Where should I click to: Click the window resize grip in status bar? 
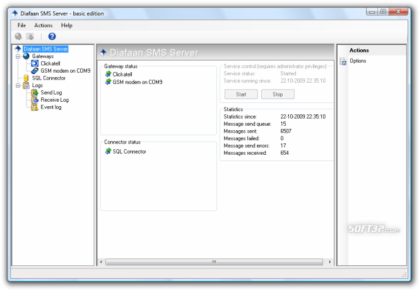coord(404,274)
